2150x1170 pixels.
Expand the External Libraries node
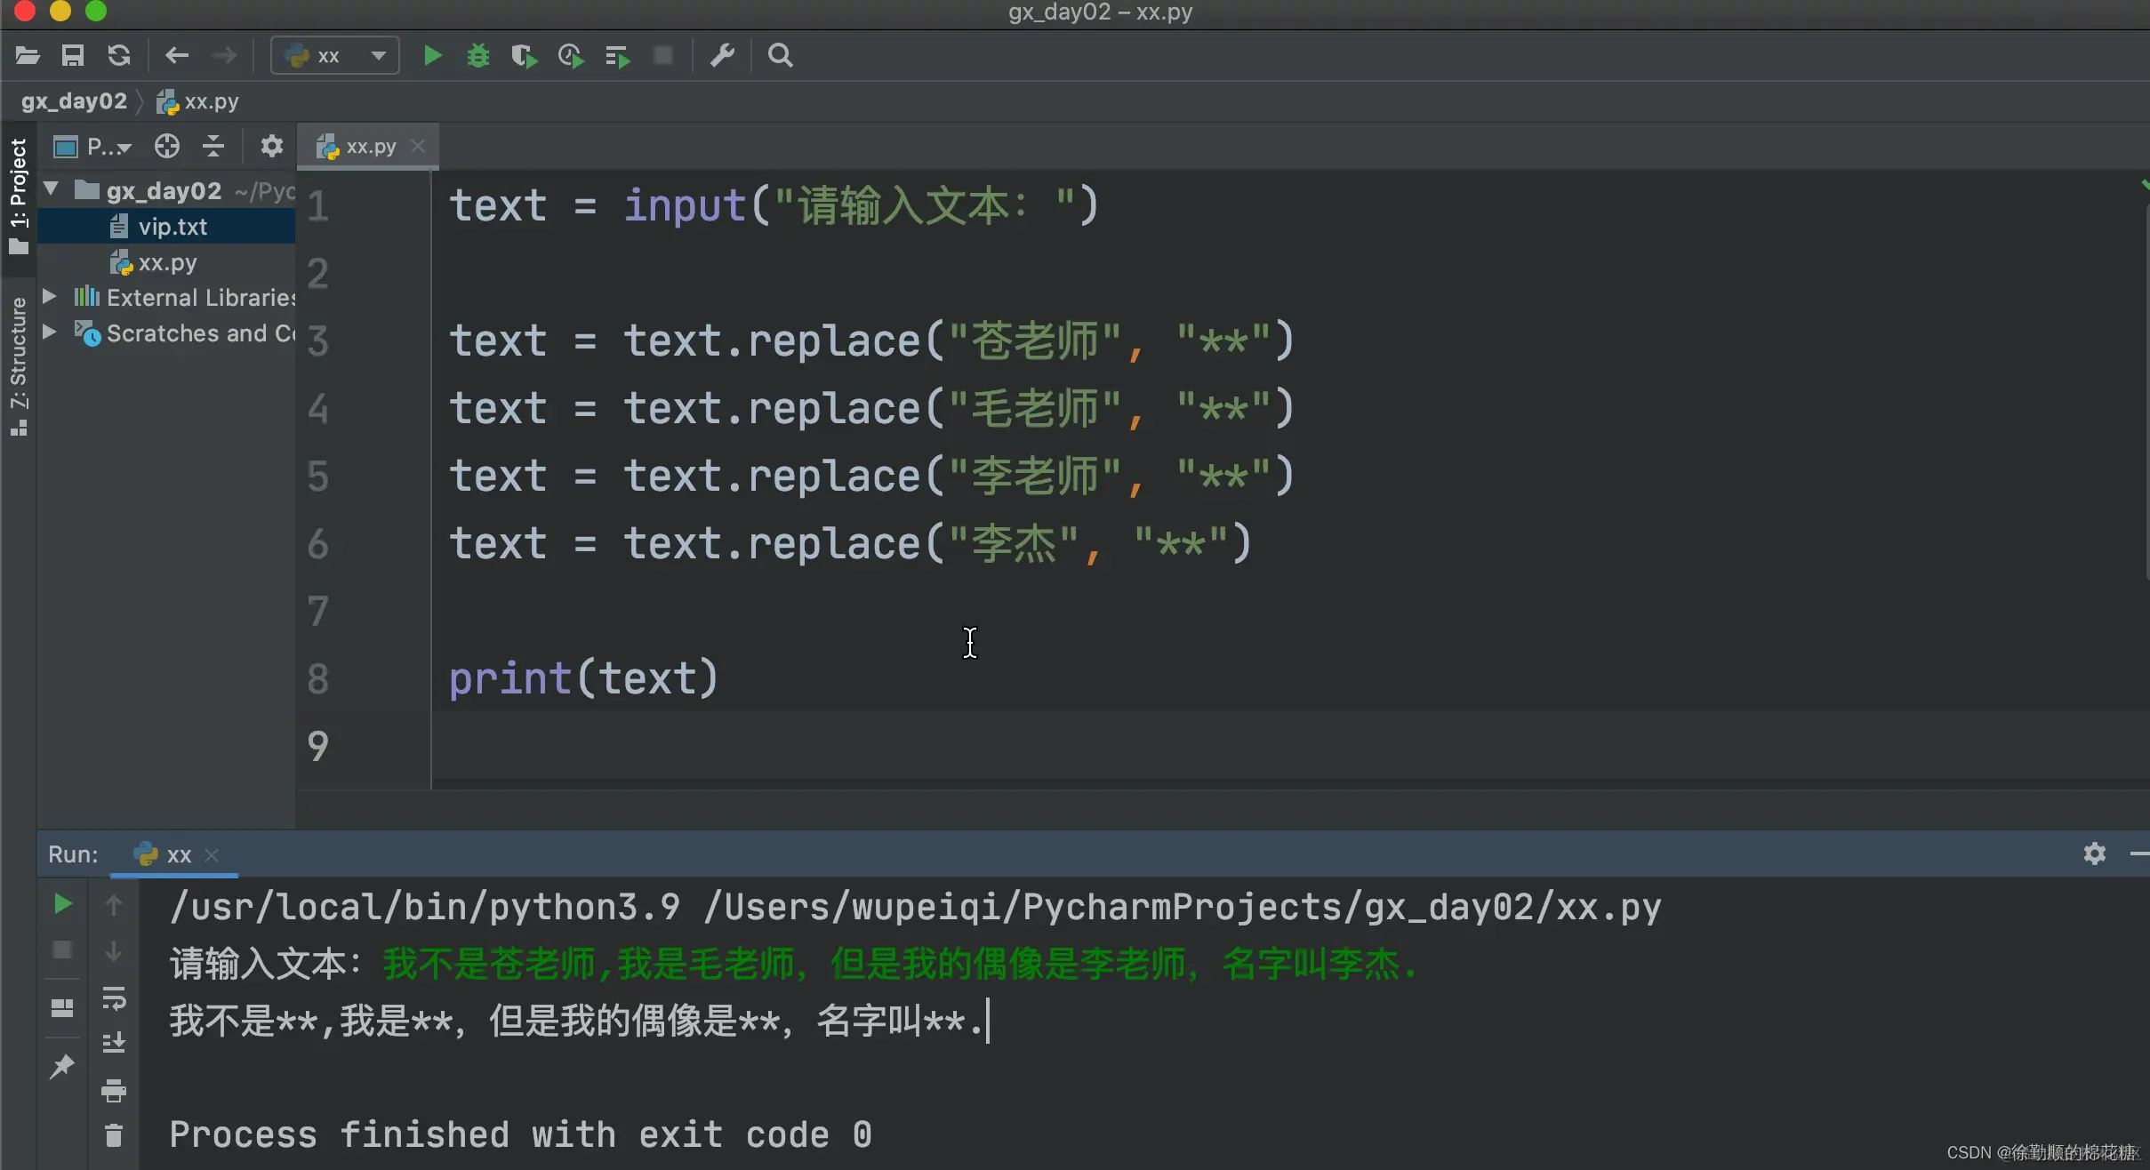click(x=51, y=296)
